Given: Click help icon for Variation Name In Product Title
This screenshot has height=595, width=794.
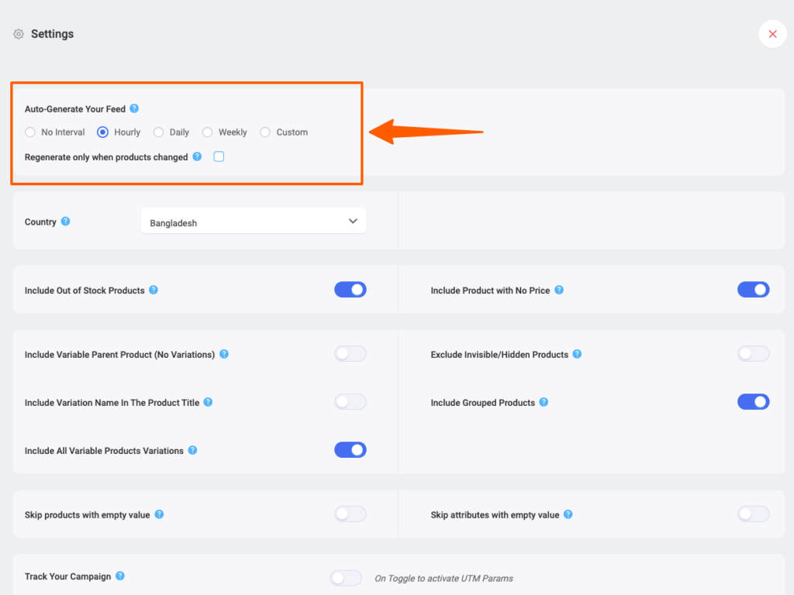Looking at the screenshot, I should pyautogui.click(x=208, y=402).
